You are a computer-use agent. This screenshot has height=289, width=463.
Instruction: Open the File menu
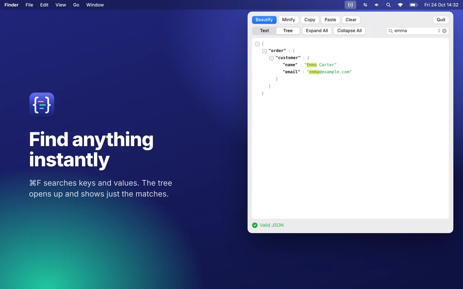[x=29, y=5]
